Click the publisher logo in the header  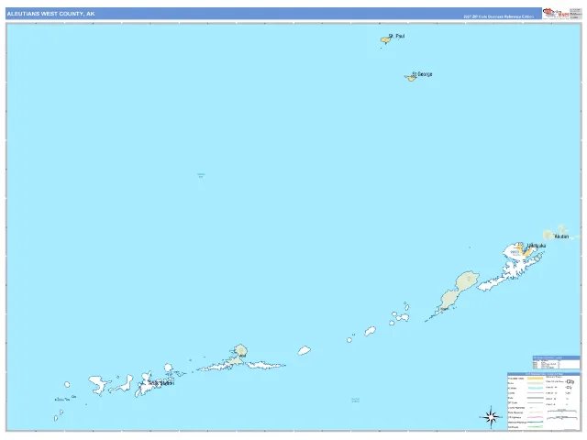[x=555, y=14]
